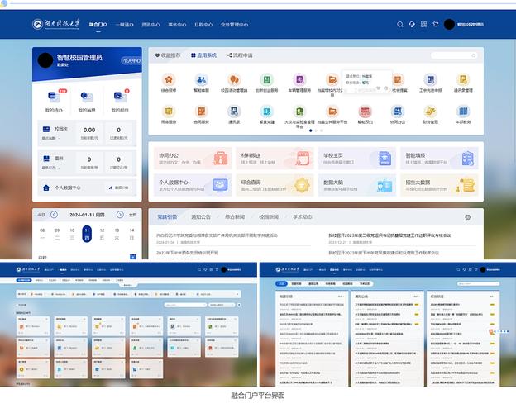Click the news panel settings gear icon
516x413 pixels.
tap(467, 217)
